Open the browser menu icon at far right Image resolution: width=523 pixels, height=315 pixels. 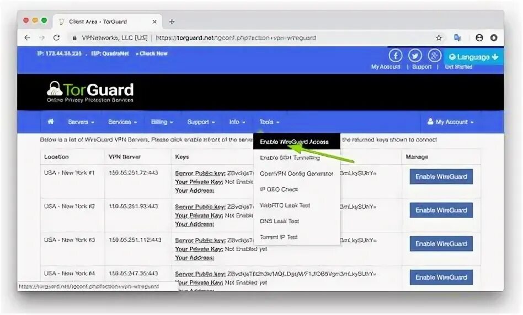(x=494, y=37)
